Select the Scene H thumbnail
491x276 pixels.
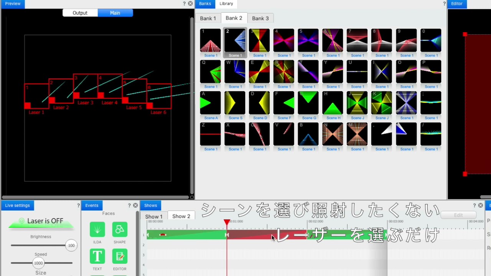(333, 103)
